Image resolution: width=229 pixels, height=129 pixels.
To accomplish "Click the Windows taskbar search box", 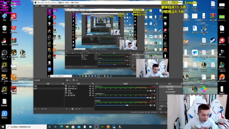I will tap(26, 126).
